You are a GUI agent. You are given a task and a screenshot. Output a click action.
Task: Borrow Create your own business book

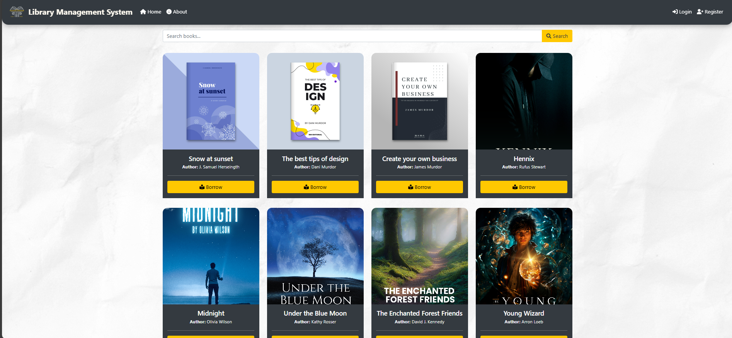(419, 187)
